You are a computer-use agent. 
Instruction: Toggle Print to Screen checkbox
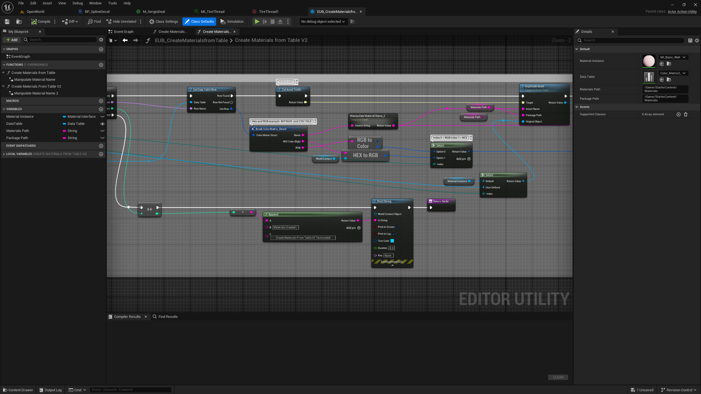pos(397,227)
